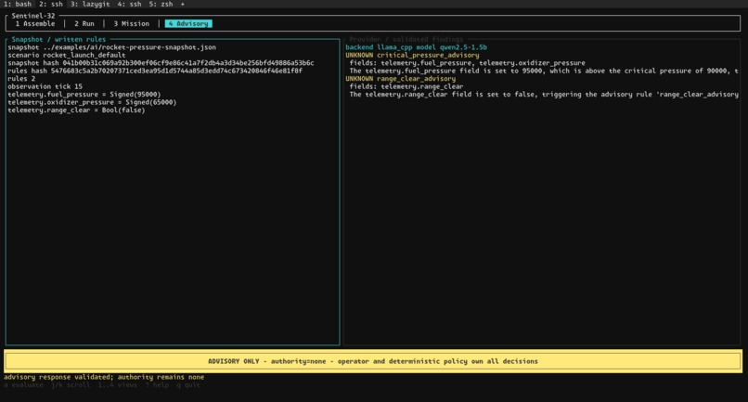
Task: Click the Snapshot / written rules panel title
Action: pos(58,39)
